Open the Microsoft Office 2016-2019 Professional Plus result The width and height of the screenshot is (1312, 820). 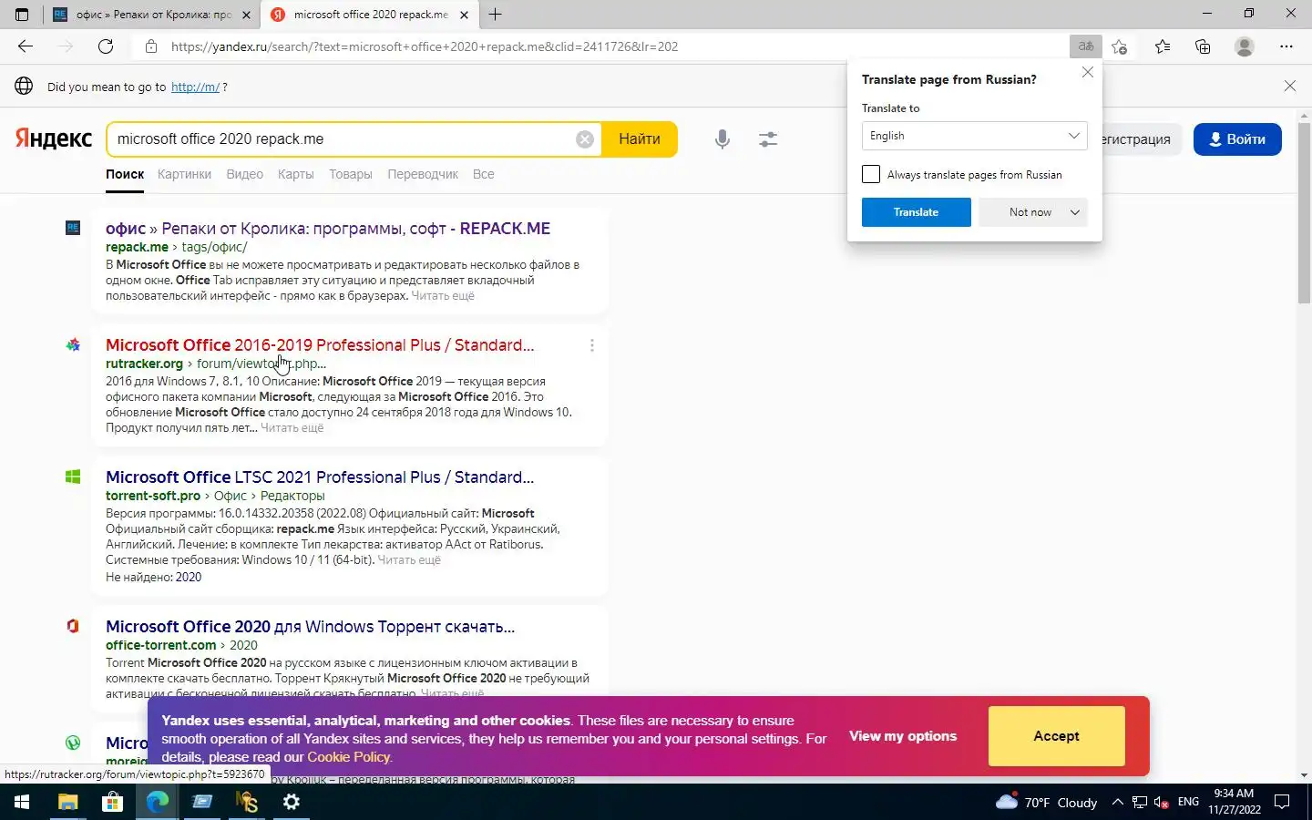[x=320, y=345]
